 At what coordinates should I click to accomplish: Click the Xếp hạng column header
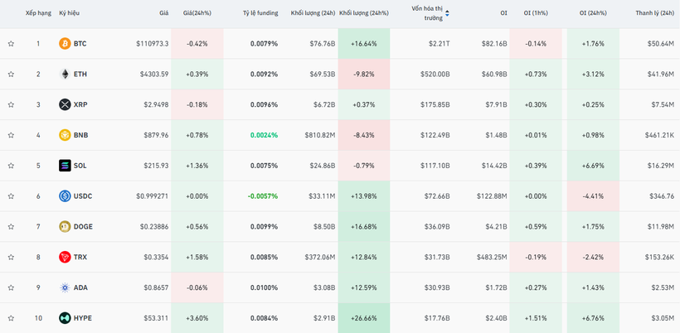37,13
